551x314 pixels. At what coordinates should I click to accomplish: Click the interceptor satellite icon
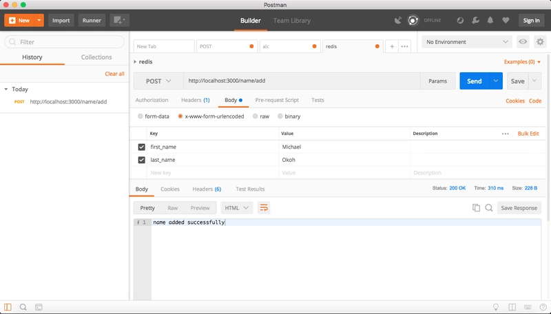(397, 21)
